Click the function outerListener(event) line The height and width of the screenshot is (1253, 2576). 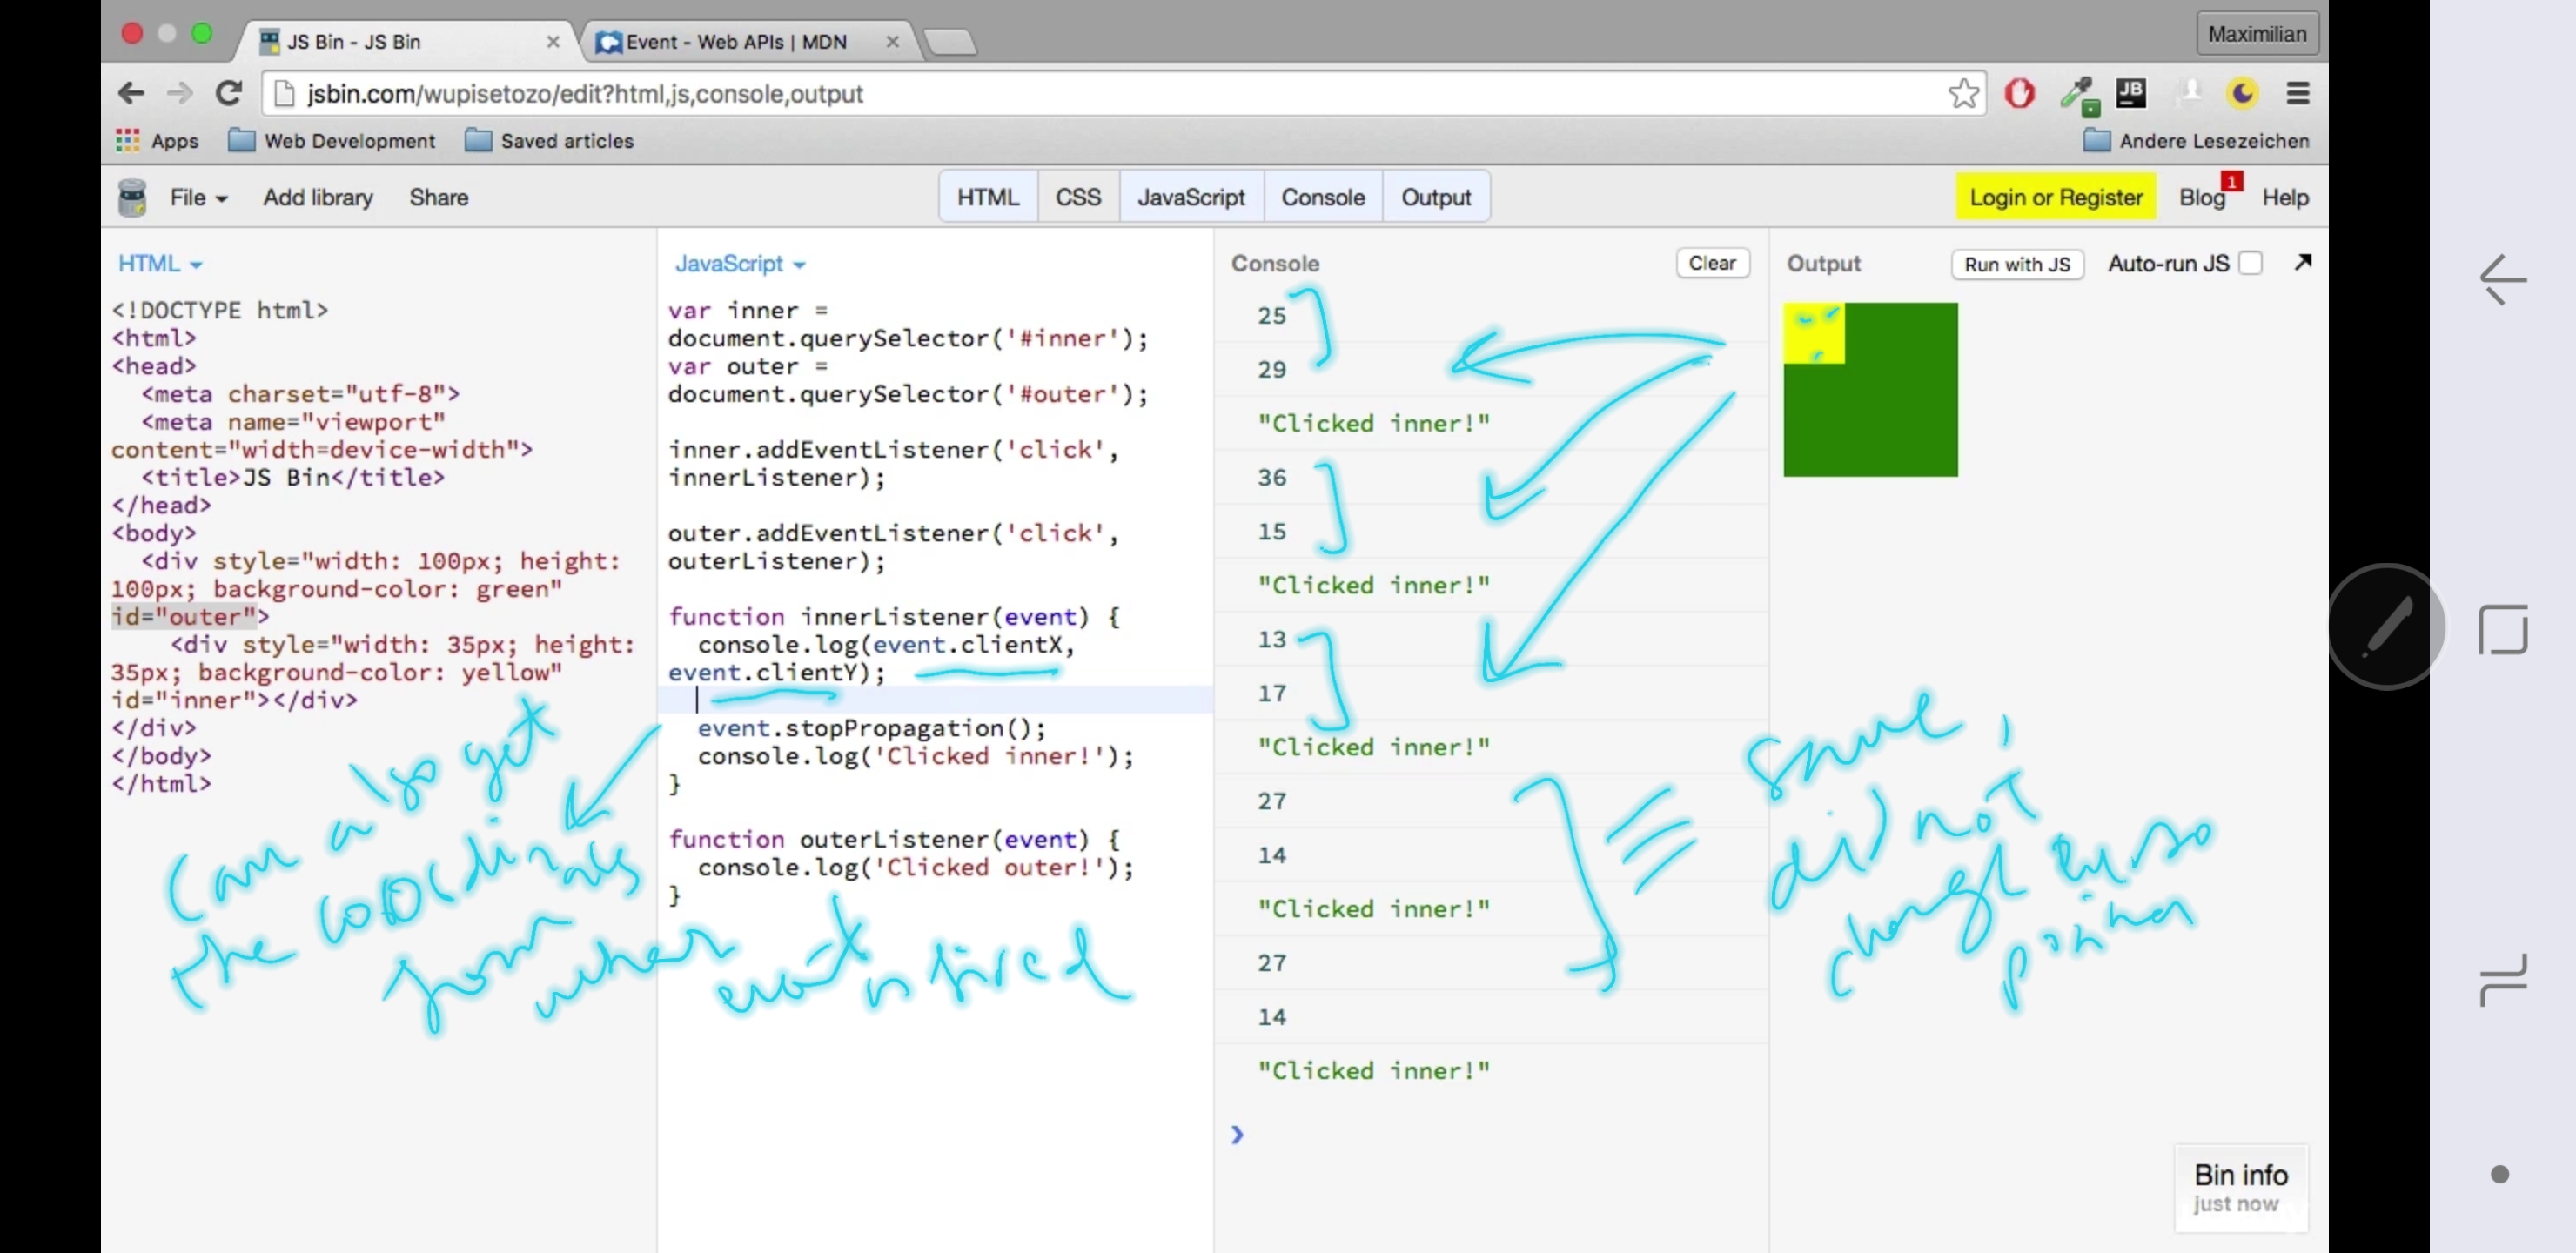point(894,839)
